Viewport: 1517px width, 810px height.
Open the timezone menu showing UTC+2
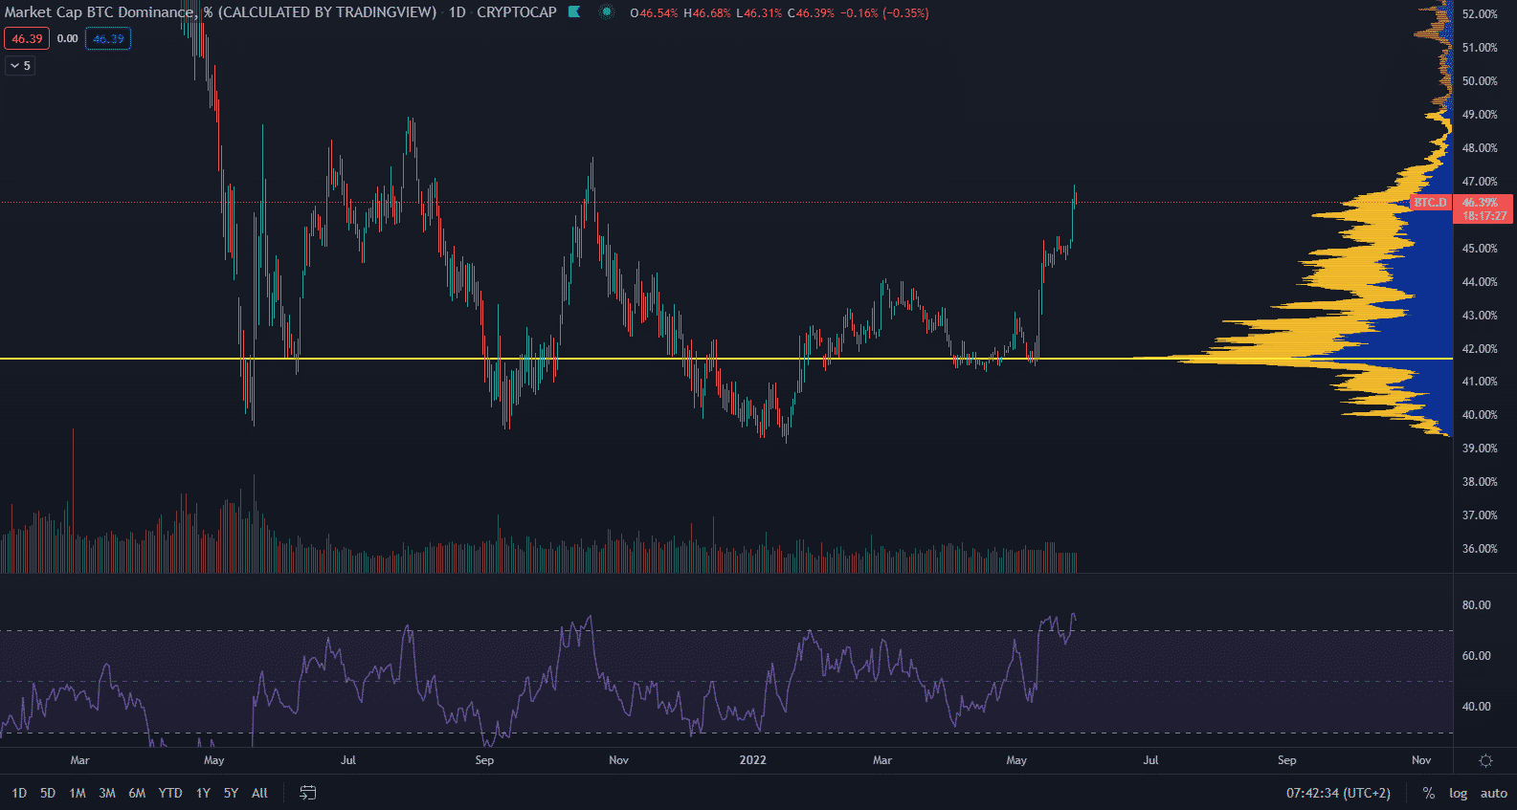point(1338,793)
